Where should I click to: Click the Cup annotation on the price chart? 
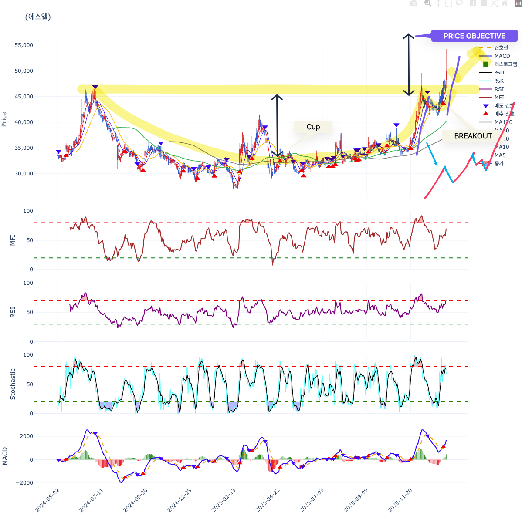point(313,127)
